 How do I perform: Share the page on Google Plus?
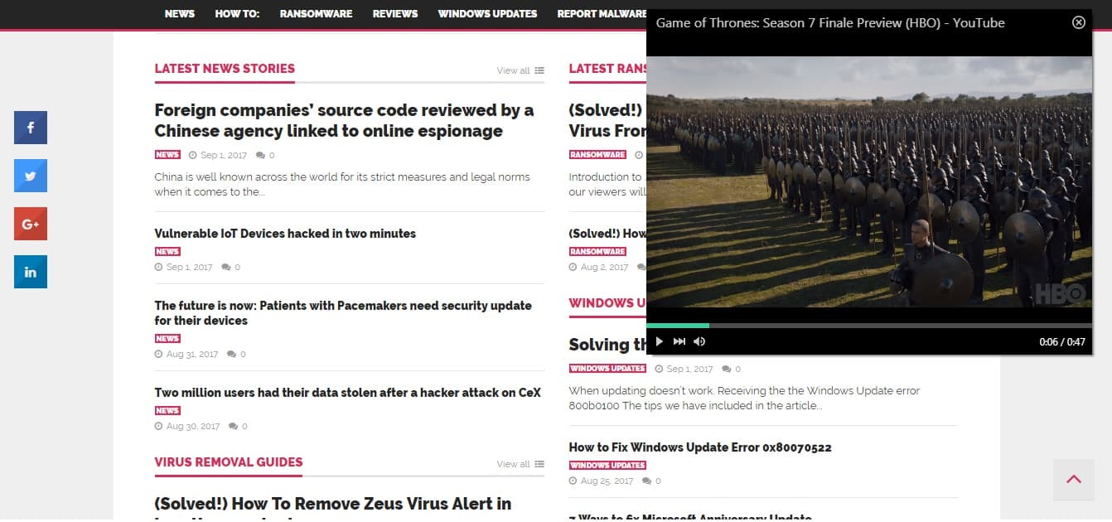pyautogui.click(x=31, y=224)
